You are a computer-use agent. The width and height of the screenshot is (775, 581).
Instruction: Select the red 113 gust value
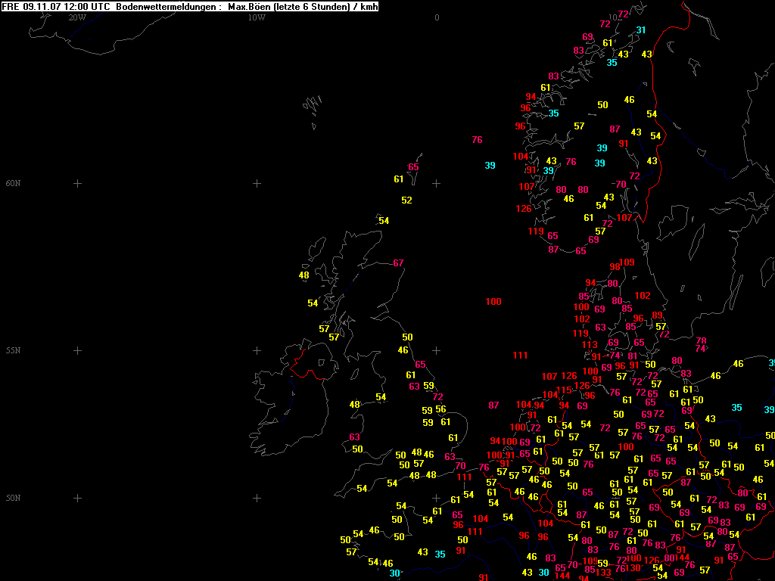click(x=590, y=345)
